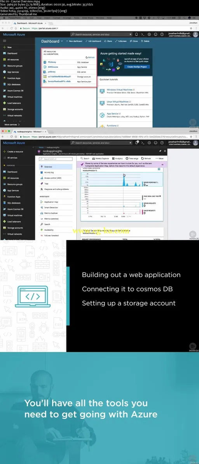
Task: Click Refresh in nodeappinsights toolbar
Action: 146,158
